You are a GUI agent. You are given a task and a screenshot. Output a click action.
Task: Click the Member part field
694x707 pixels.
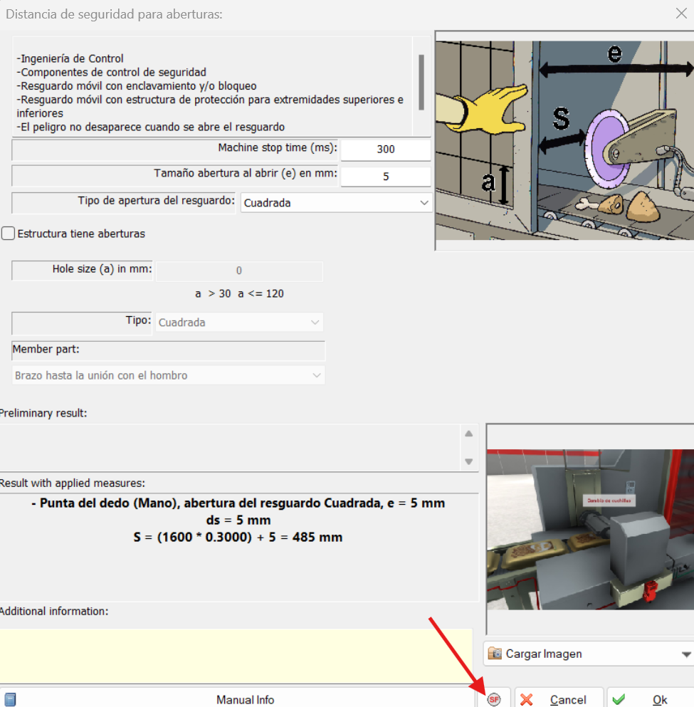coord(168,350)
